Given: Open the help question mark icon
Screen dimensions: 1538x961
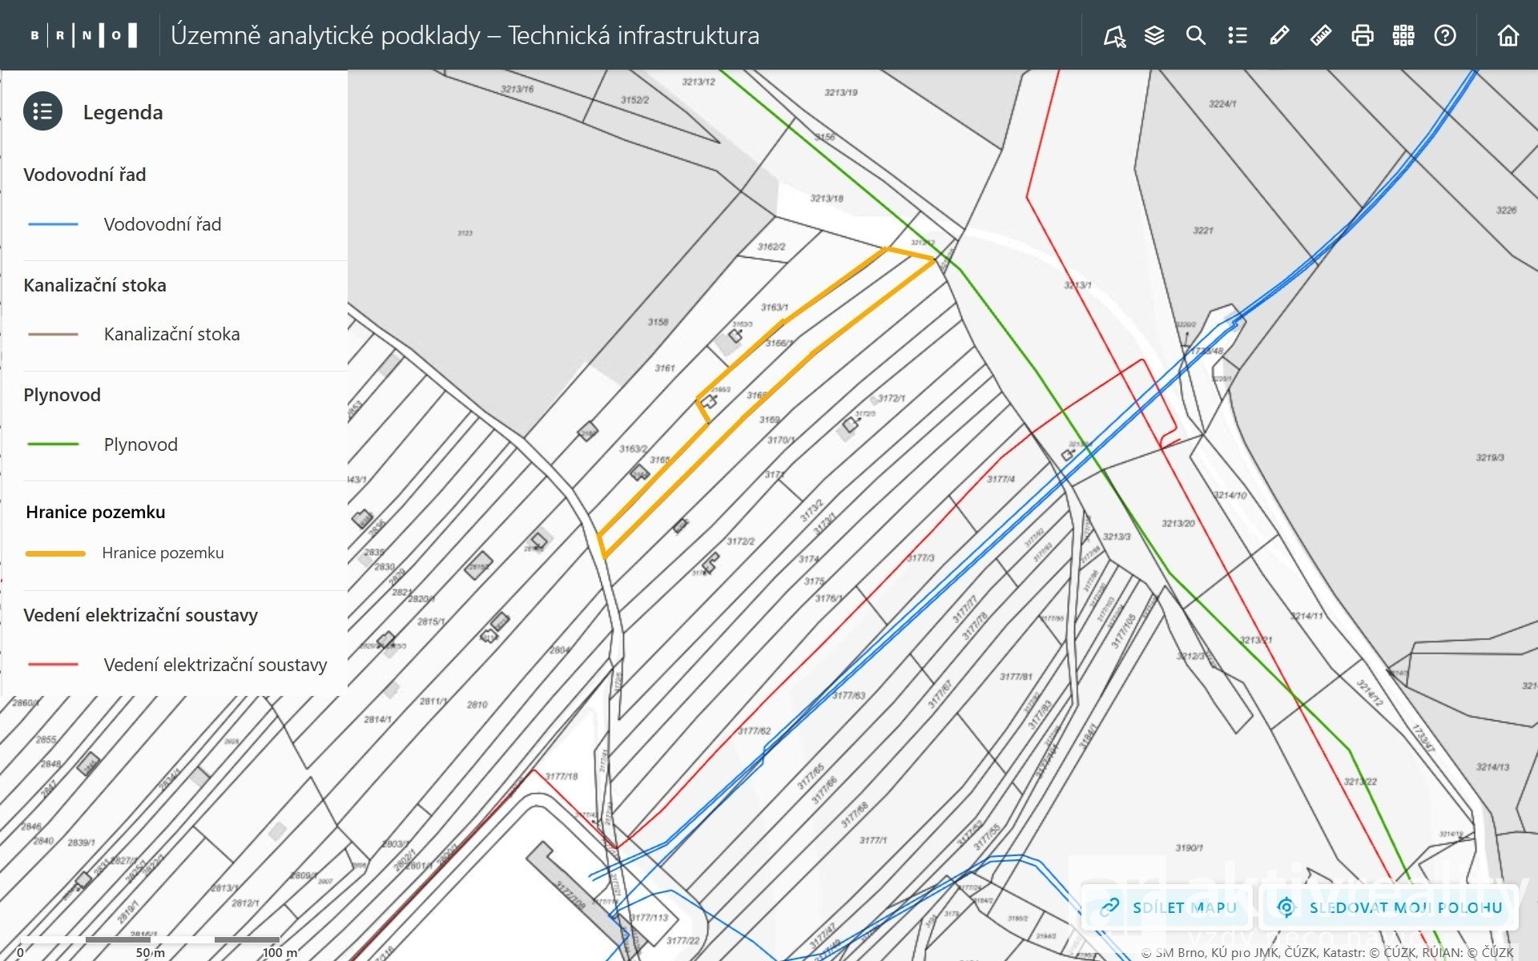Looking at the screenshot, I should point(1445,36).
